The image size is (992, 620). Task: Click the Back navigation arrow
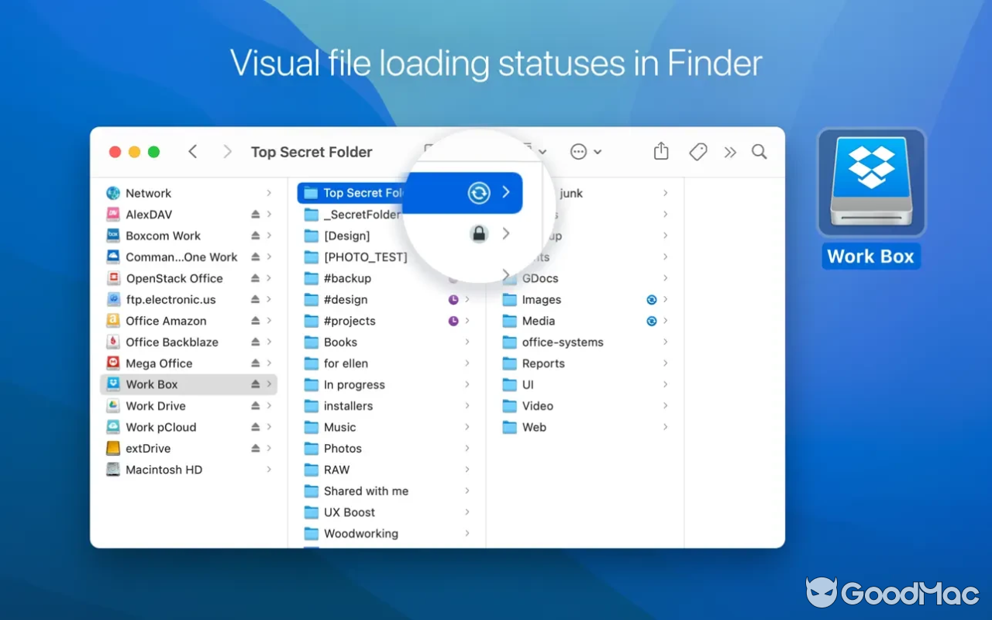click(193, 151)
